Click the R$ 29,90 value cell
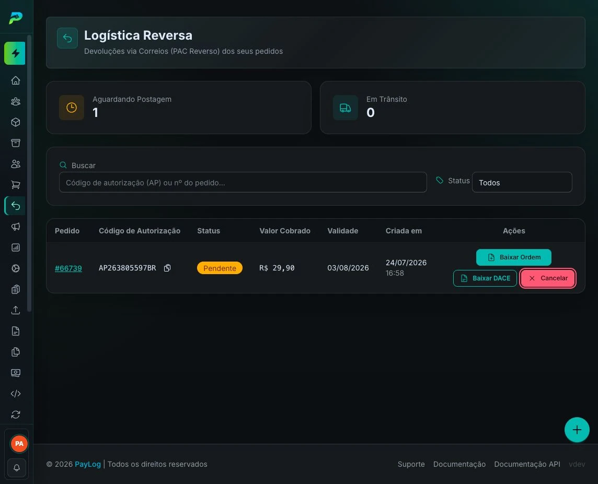 (x=277, y=268)
